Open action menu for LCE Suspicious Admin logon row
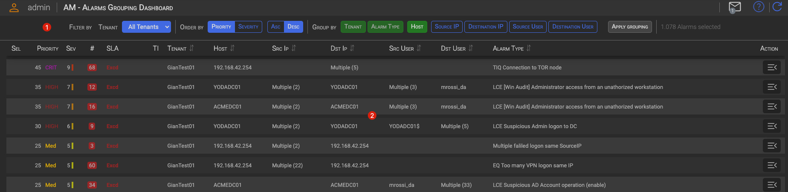The height and width of the screenshot is (192, 788). (771, 126)
